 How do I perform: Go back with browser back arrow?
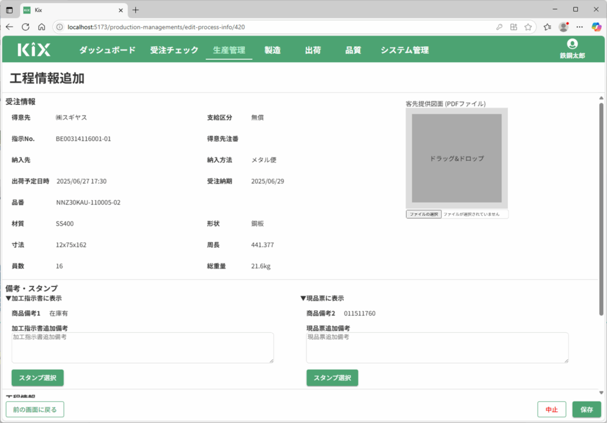point(9,27)
